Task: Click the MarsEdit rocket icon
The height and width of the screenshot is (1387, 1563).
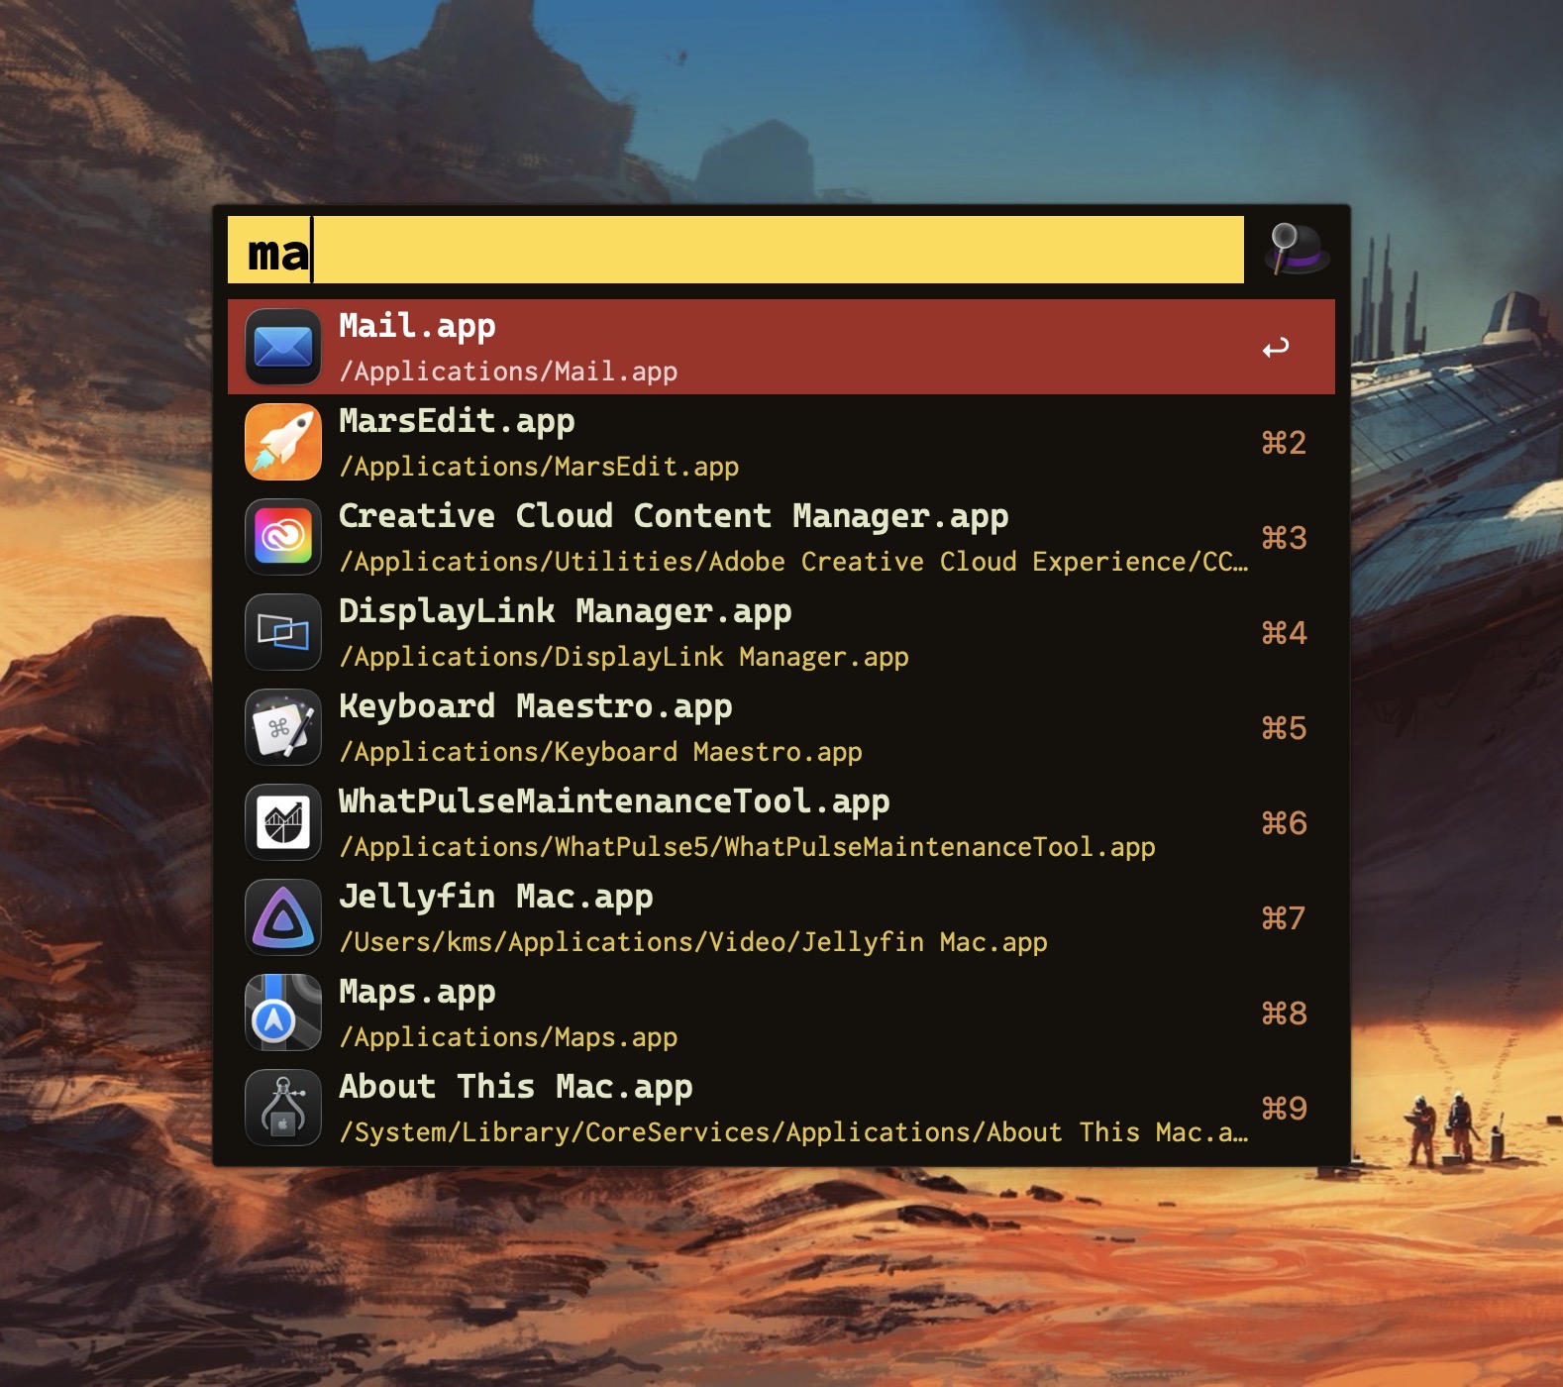Action: [x=283, y=442]
